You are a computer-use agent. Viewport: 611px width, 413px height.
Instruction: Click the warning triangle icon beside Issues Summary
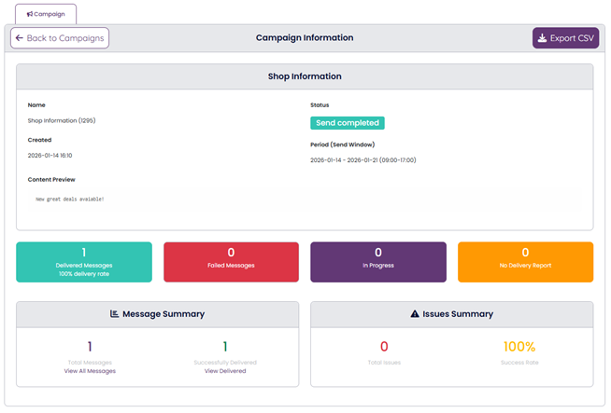coord(415,314)
